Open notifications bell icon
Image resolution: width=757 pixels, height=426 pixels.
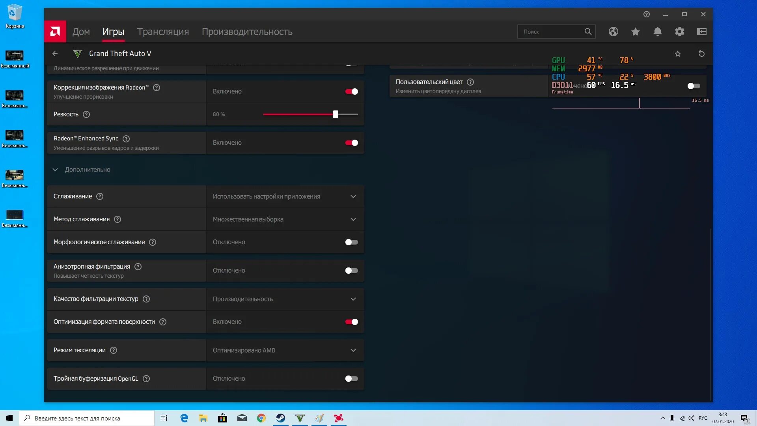(x=657, y=32)
